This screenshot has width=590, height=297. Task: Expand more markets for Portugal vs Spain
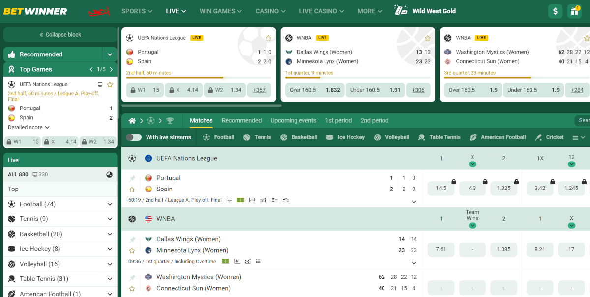414,202
